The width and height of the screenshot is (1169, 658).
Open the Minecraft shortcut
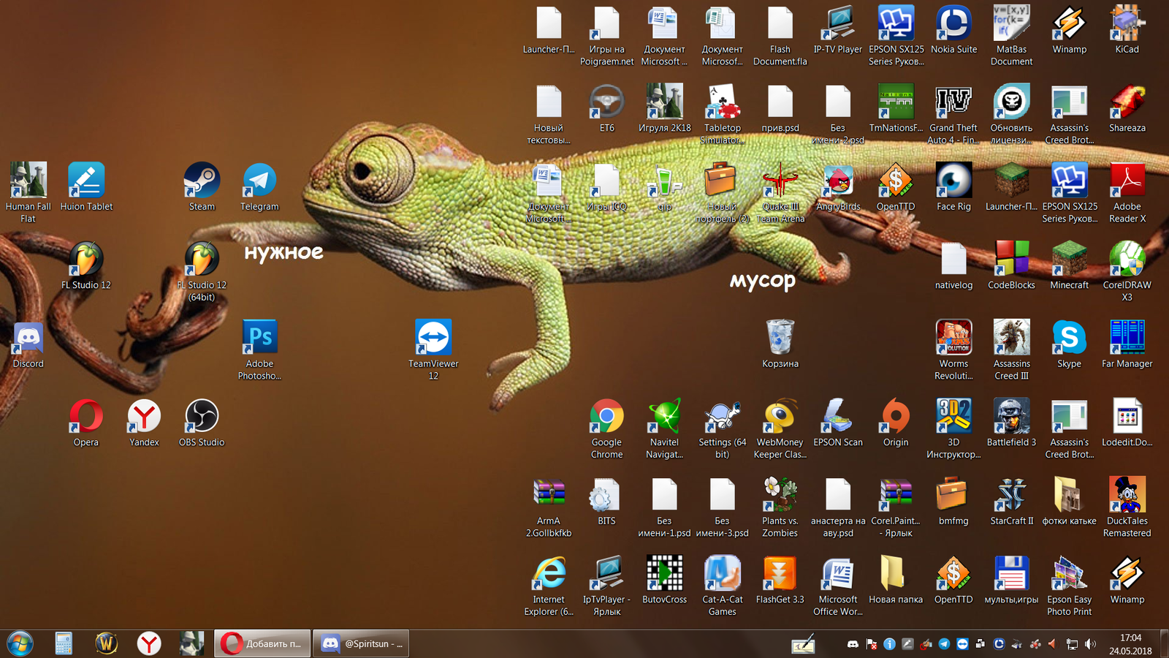pyautogui.click(x=1069, y=266)
